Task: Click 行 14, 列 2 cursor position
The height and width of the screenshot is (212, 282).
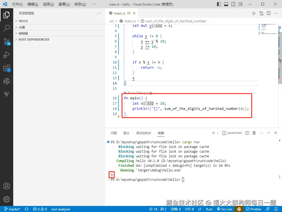Action: point(158,209)
